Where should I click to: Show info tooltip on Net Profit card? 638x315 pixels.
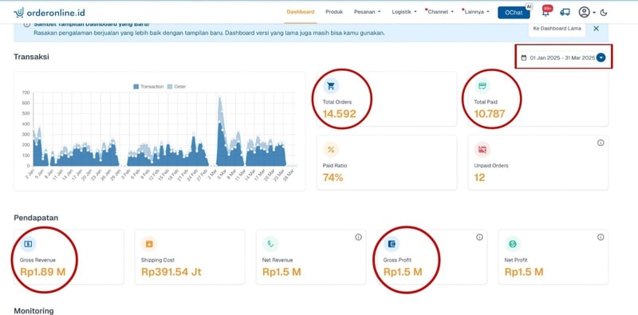click(x=601, y=238)
